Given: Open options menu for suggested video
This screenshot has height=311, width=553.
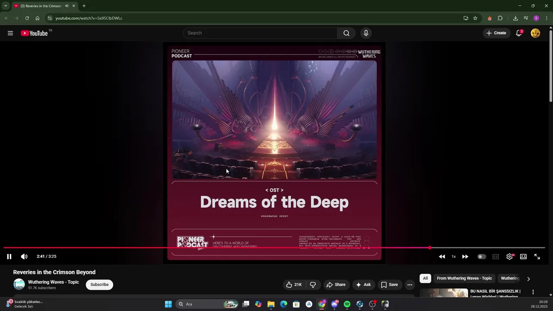Looking at the screenshot, I should point(533,292).
